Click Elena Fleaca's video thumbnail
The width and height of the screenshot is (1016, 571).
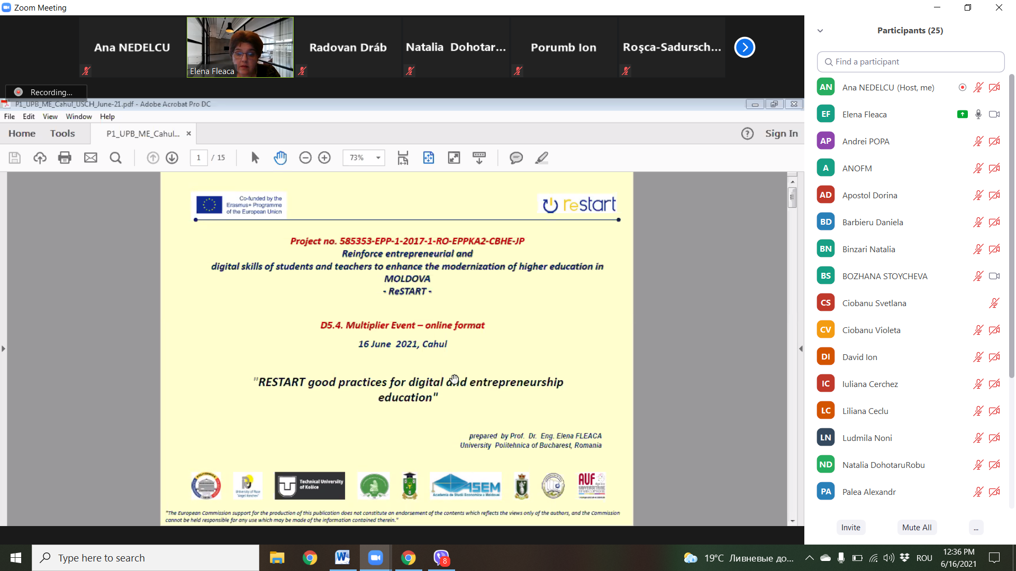tap(240, 48)
